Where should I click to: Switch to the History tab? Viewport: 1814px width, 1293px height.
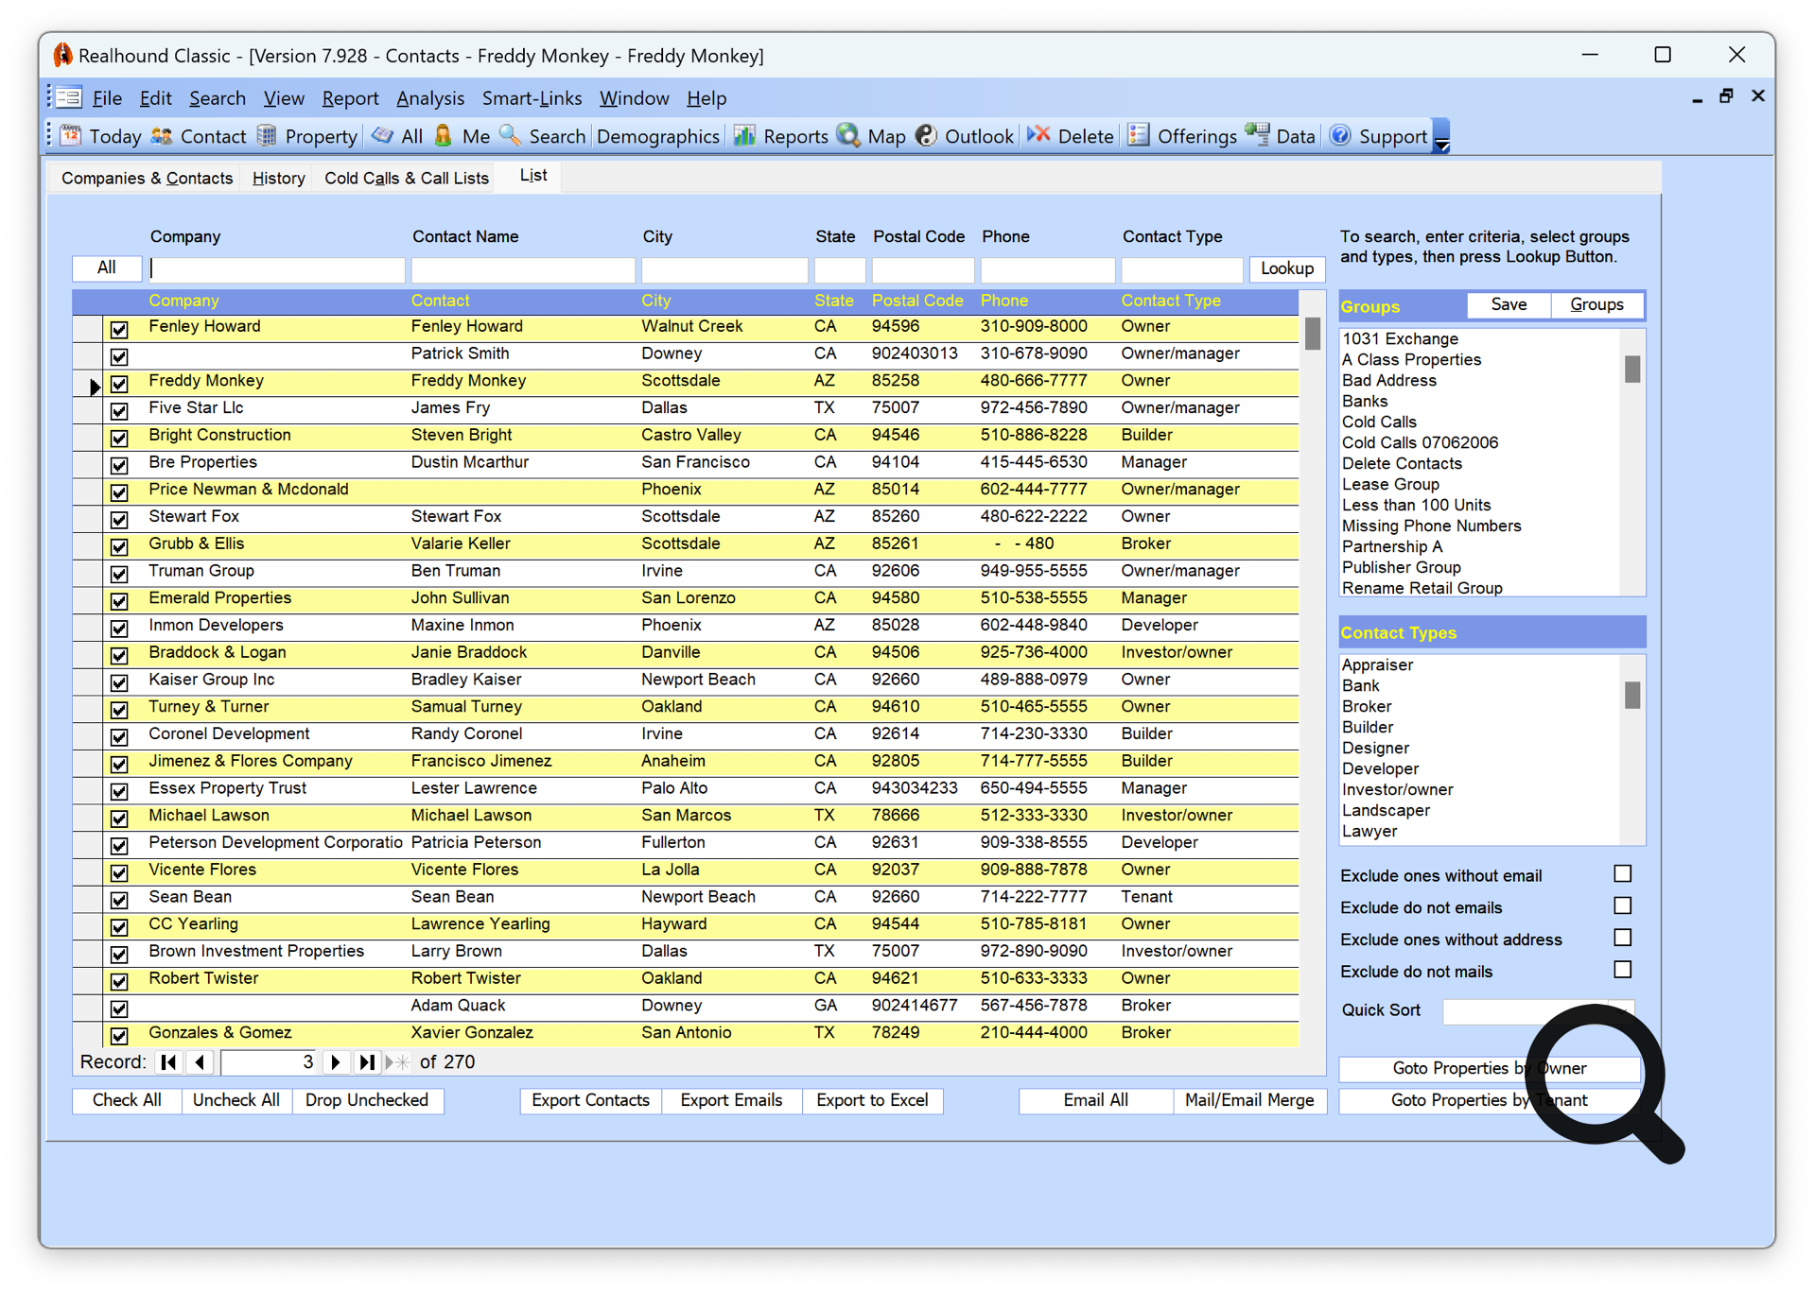(278, 178)
